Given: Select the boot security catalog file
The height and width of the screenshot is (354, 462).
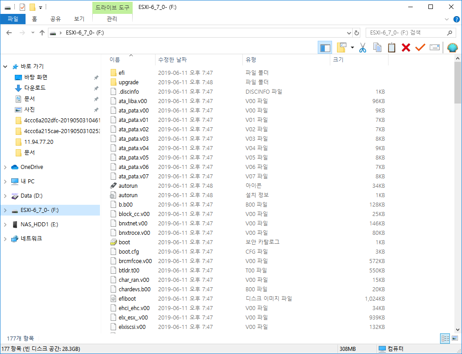Looking at the screenshot, I should coord(124,242).
